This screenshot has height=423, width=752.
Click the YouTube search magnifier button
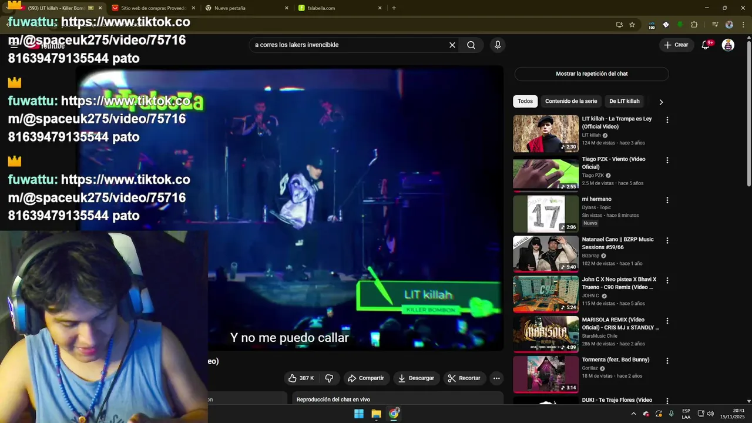[x=471, y=45]
